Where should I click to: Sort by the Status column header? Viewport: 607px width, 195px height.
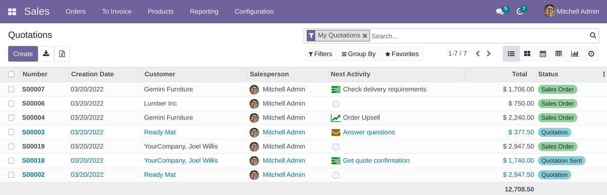click(x=548, y=74)
